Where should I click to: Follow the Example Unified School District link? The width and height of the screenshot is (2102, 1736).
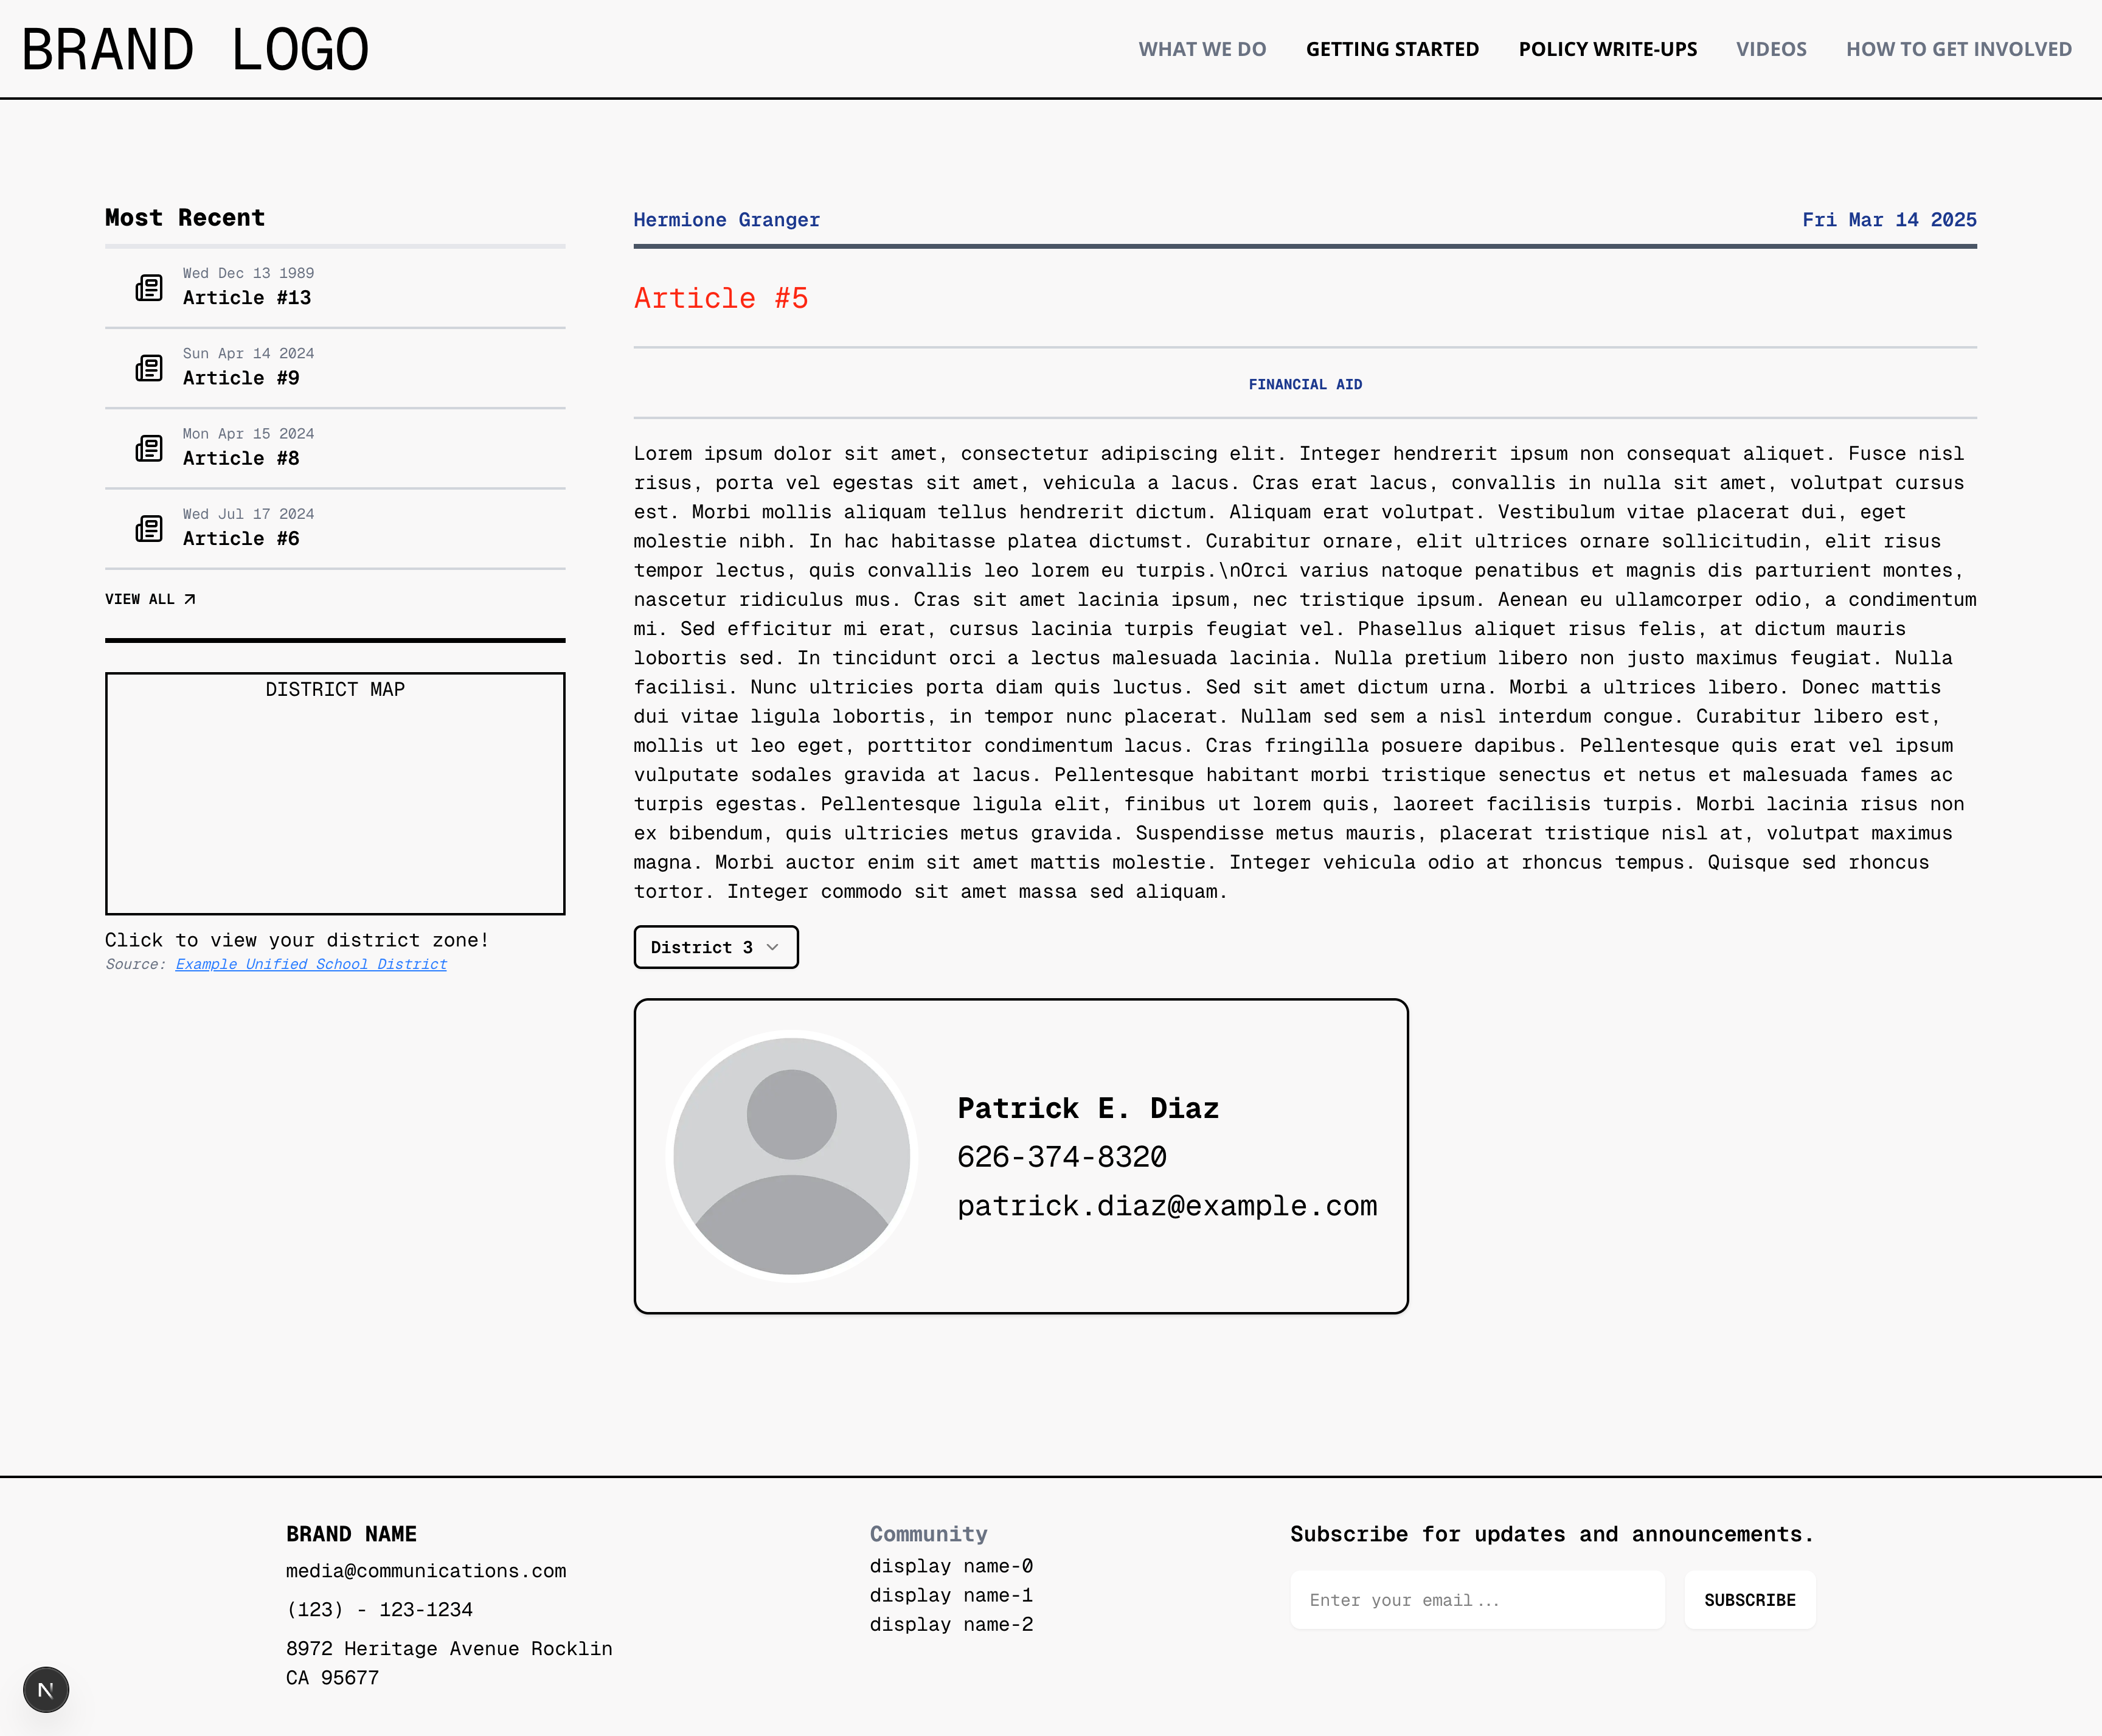[x=311, y=964]
